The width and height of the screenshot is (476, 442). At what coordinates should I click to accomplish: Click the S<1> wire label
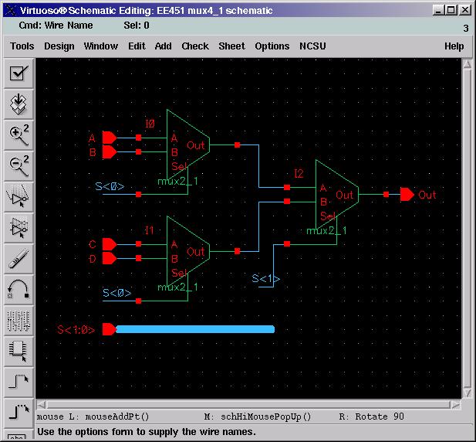tap(265, 278)
